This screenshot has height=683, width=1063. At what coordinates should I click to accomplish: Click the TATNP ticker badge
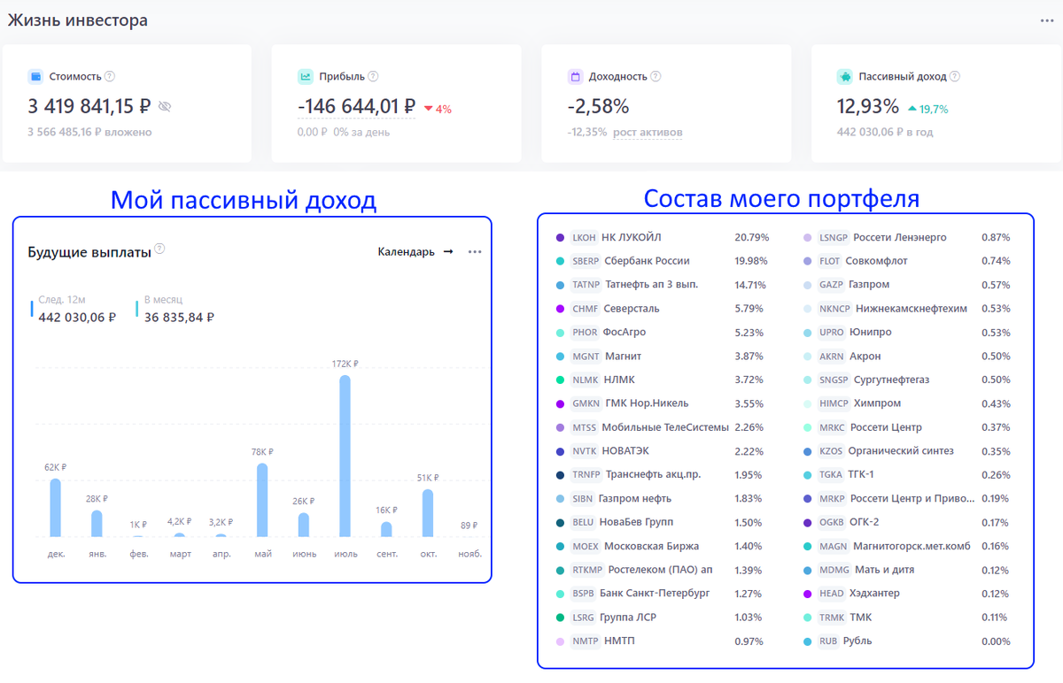coord(586,285)
